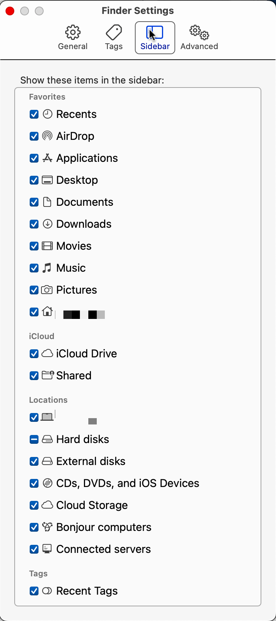276x621 pixels.
Task: Click the Movies film strip icon
Action: tap(47, 246)
